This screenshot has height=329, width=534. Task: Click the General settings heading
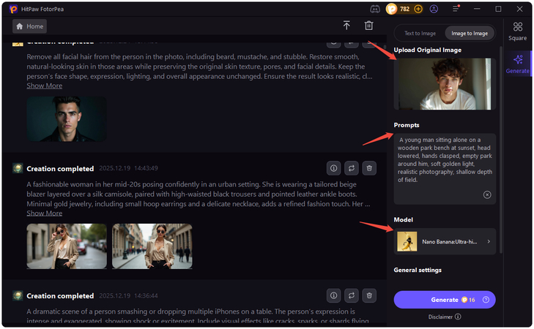point(418,271)
